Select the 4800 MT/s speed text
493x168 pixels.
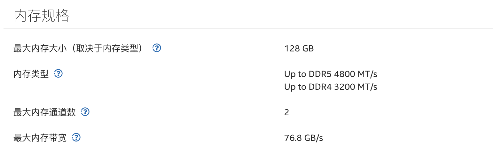(x=356, y=74)
